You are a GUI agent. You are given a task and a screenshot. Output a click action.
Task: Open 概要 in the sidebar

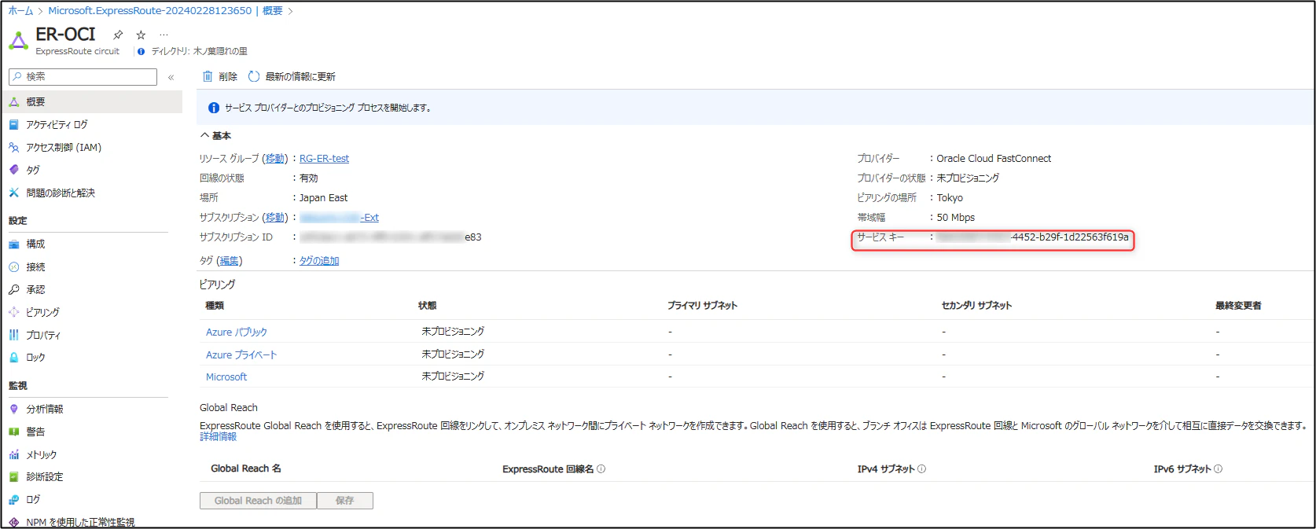pos(92,101)
